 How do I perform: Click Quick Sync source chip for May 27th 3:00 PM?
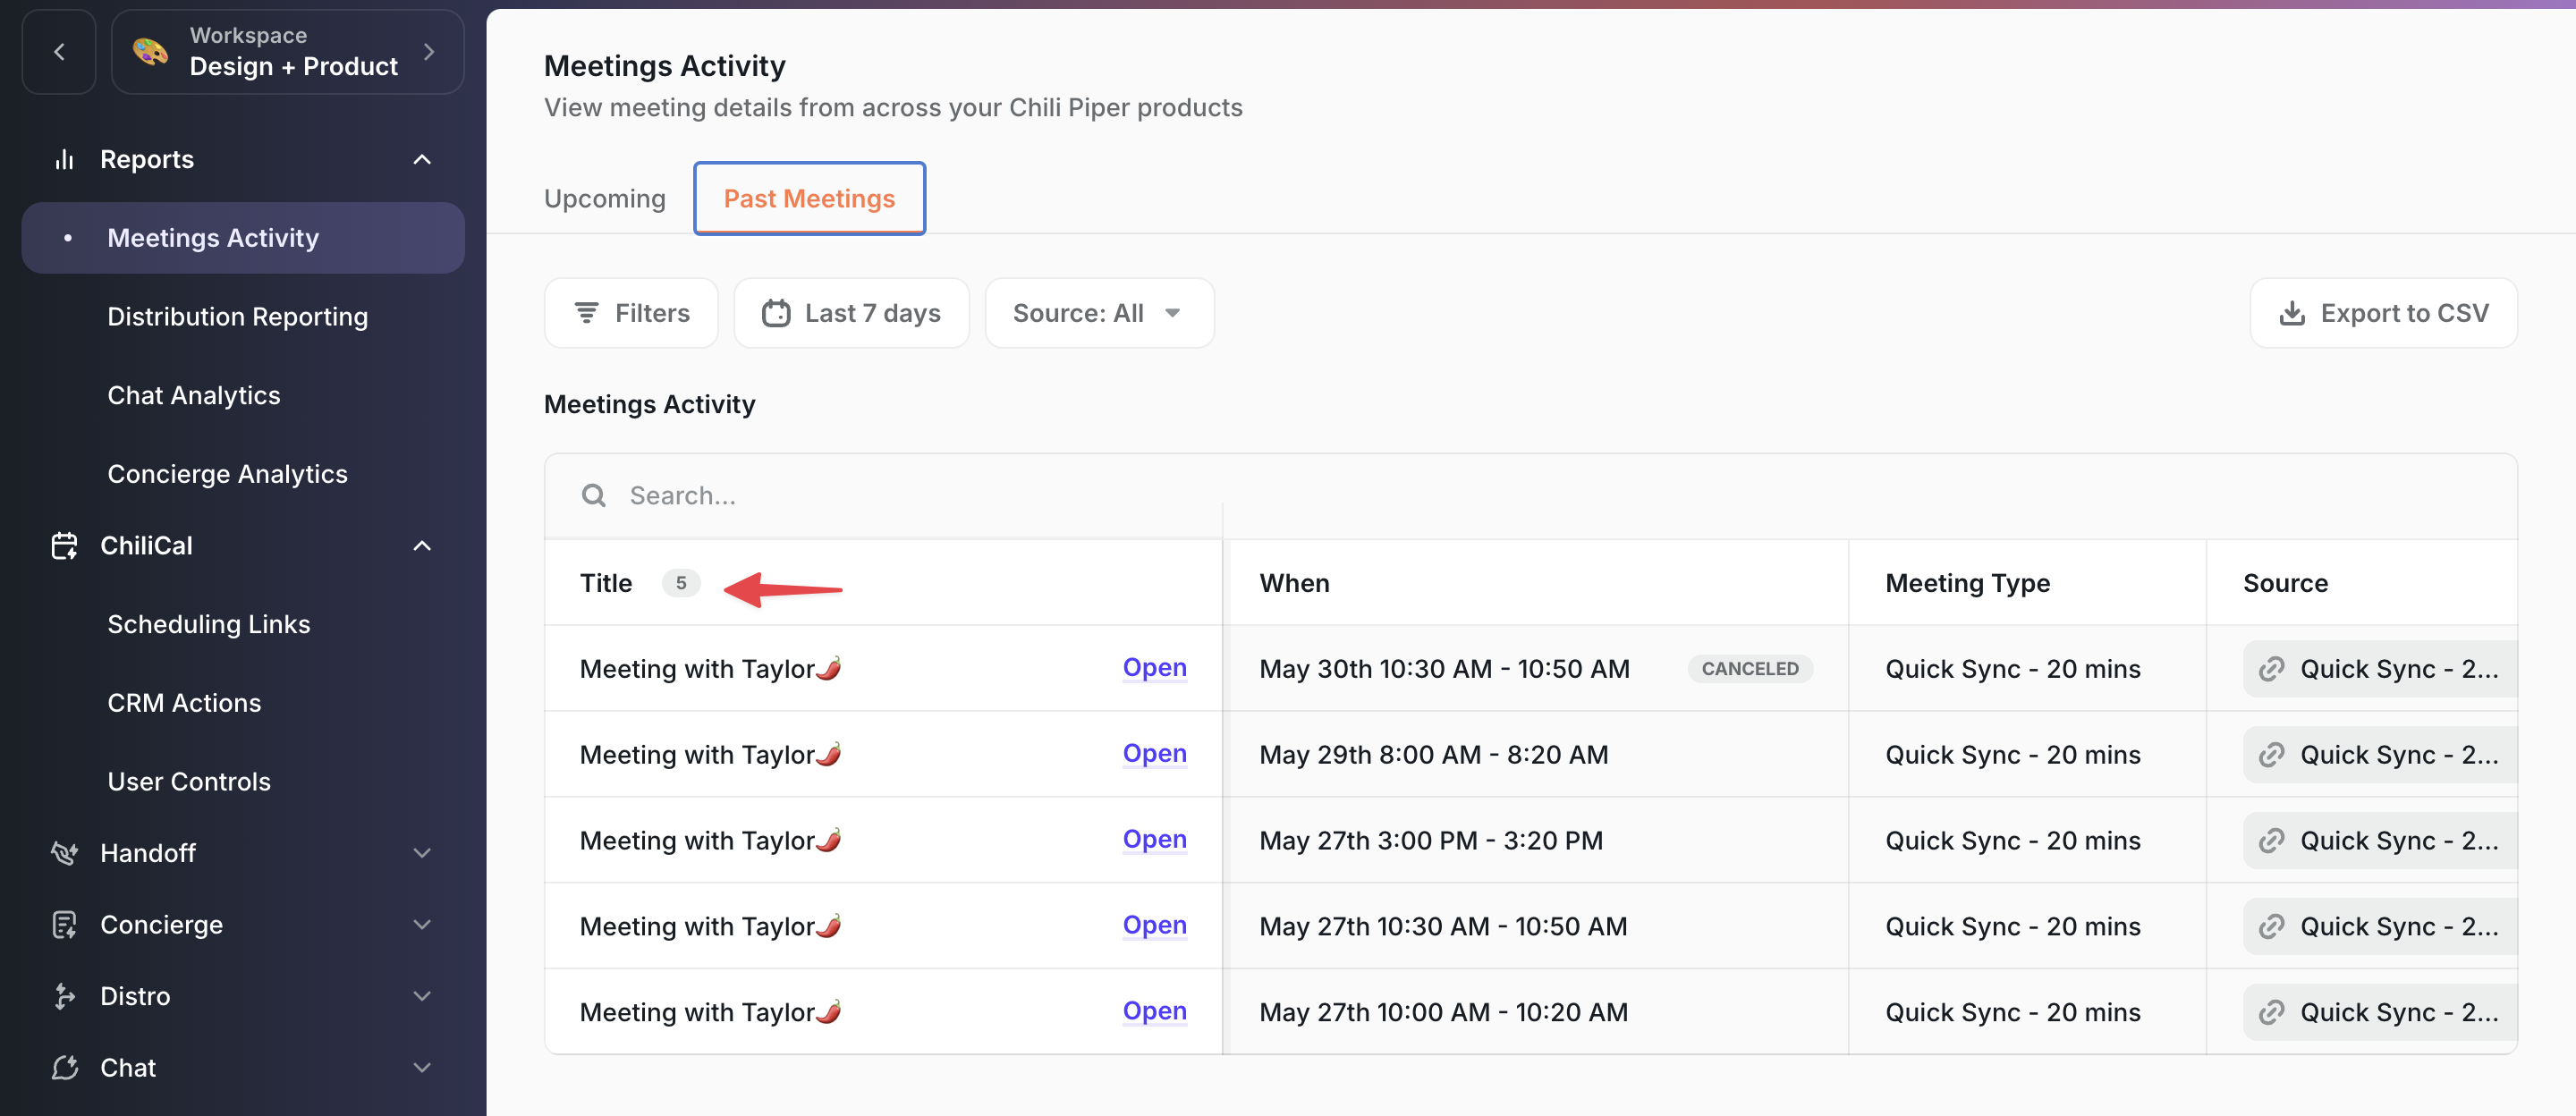2380,841
